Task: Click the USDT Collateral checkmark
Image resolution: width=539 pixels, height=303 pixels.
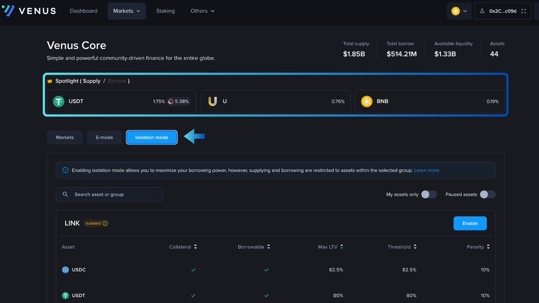Action: point(193,295)
